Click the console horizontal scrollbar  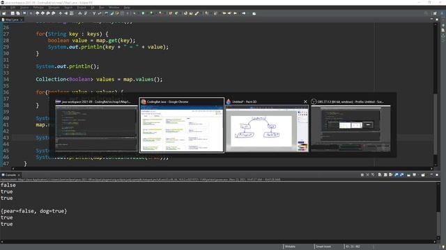click(218, 242)
